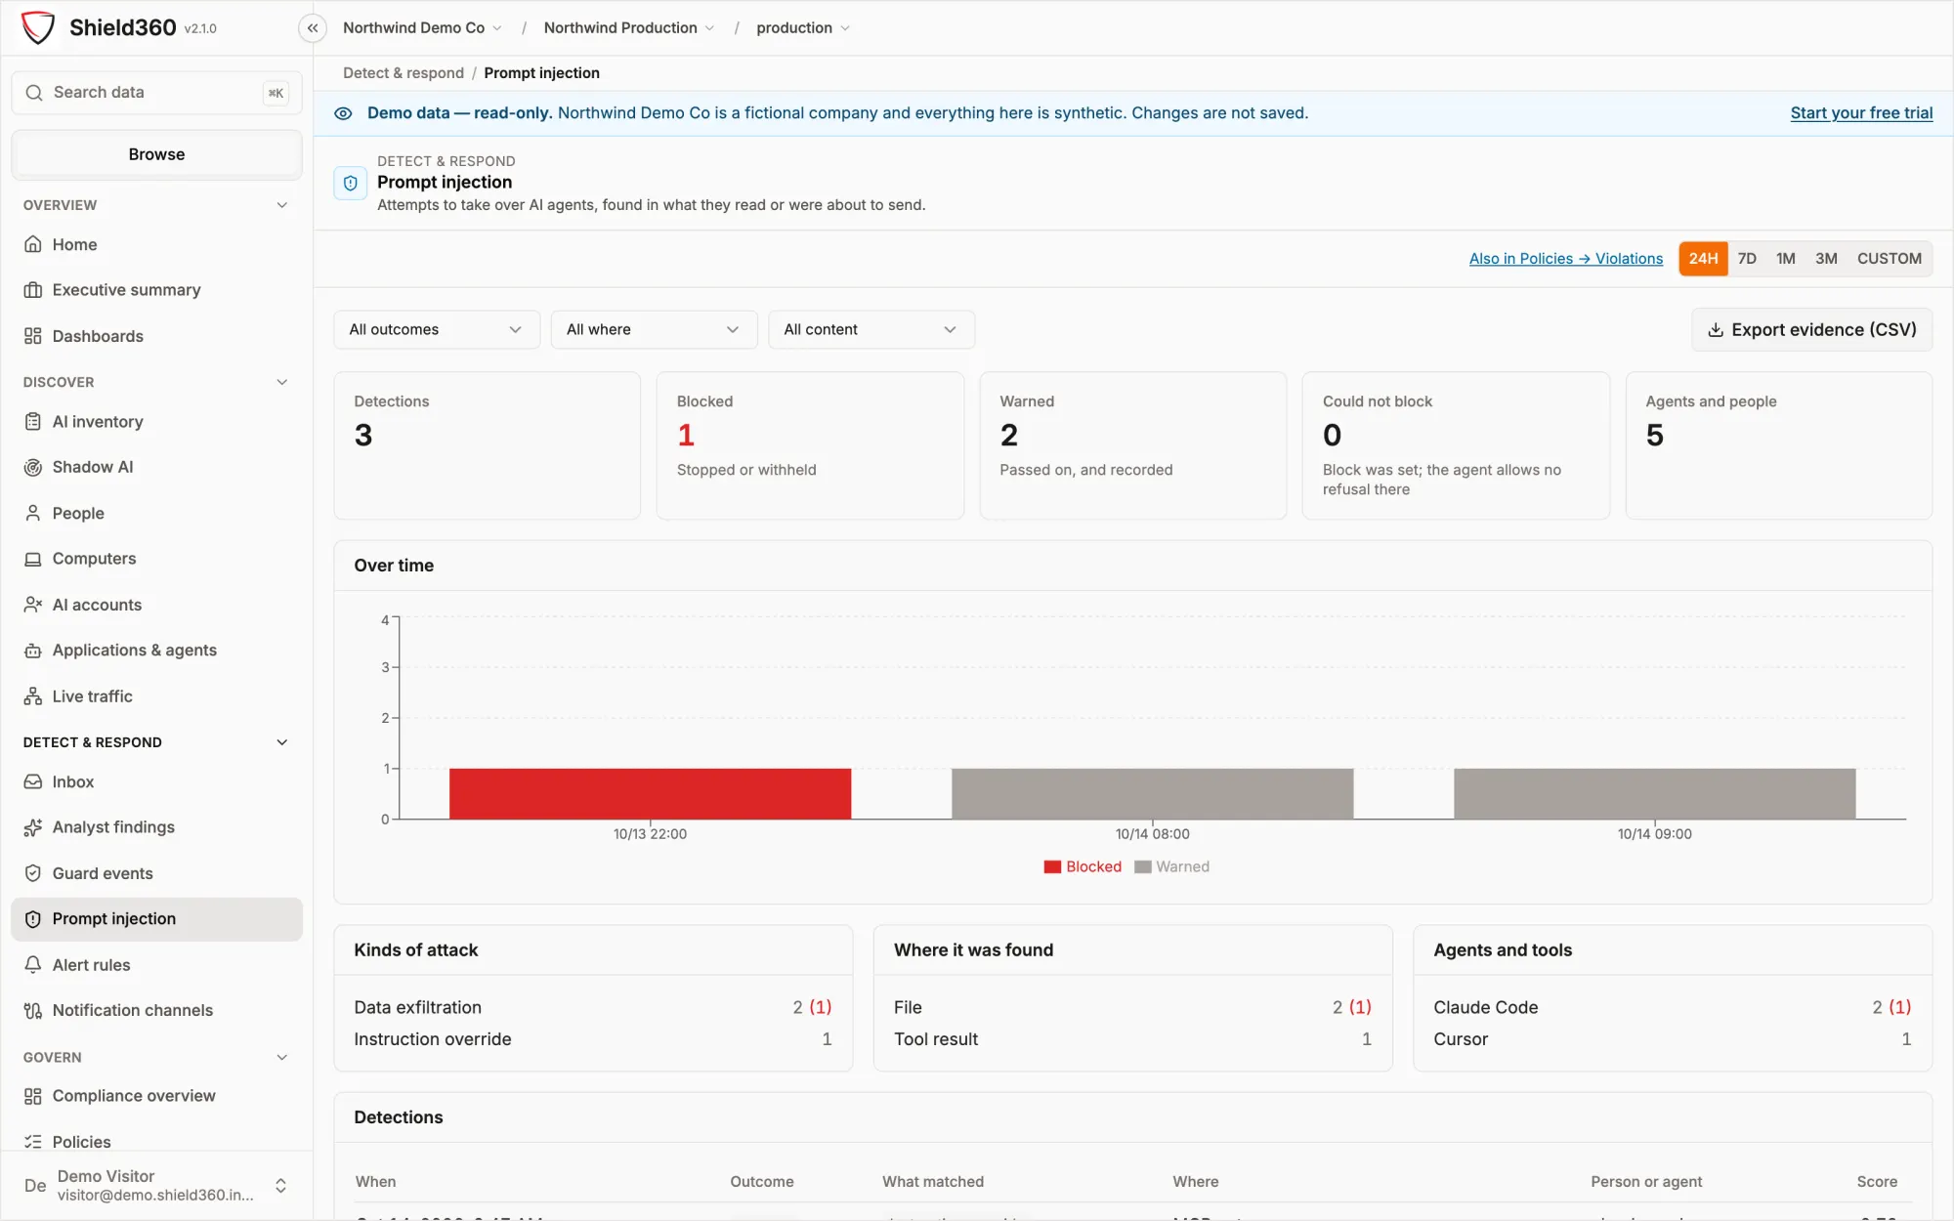The width and height of the screenshot is (1954, 1221).
Task: Click the Search data field
Action: [156, 93]
